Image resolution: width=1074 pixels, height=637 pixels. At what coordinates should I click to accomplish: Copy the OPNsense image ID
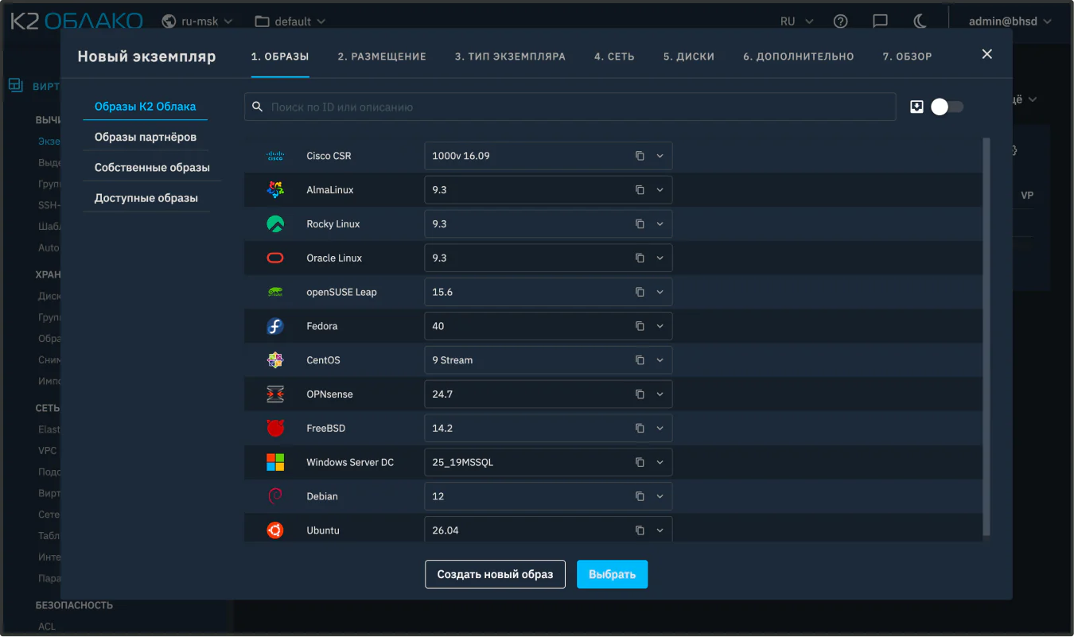tap(640, 394)
